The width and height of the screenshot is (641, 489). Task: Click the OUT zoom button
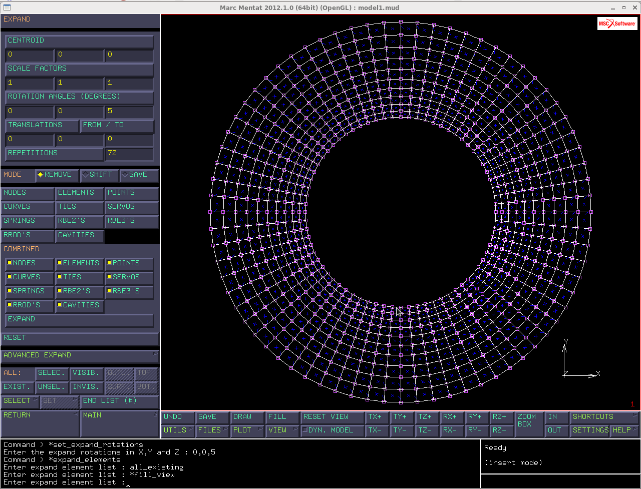tap(556, 430)
